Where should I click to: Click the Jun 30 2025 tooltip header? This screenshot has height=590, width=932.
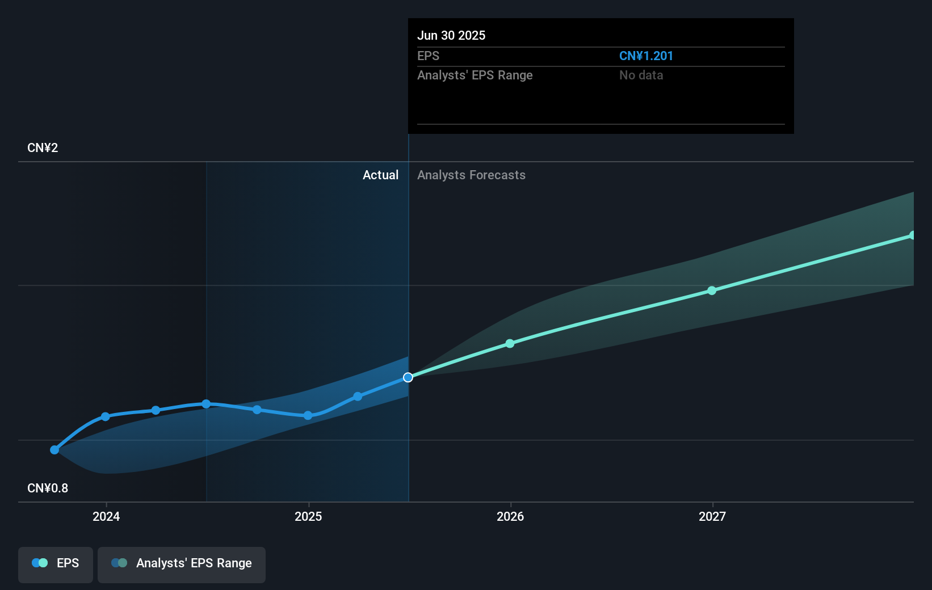pyautogui.click(x=451, y=35)
